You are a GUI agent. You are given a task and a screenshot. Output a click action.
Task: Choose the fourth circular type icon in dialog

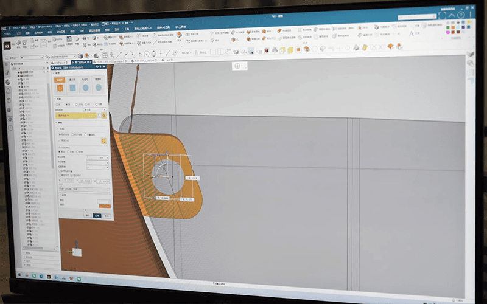99,88
